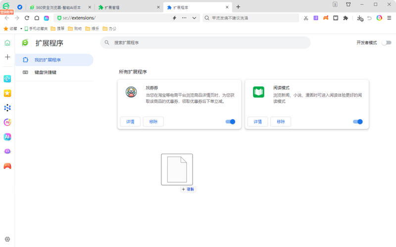The image size is (396, 247).
Task: Click the 收藏 star bookmark button
Action: pyautogui.click(x=10, y=29)
